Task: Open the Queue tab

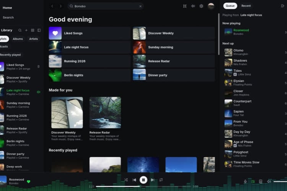Action: (230, 6)
